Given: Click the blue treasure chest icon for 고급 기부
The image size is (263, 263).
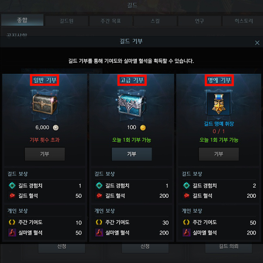Looking at the screenshot, I should pos(131,105).
